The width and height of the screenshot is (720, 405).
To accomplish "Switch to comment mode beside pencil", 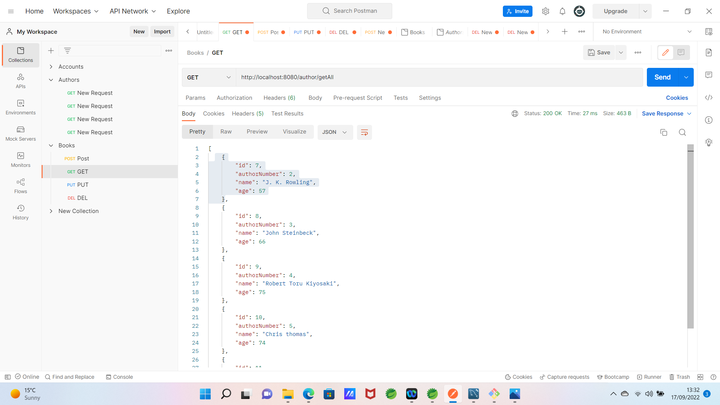I will [x=681, y=52].
